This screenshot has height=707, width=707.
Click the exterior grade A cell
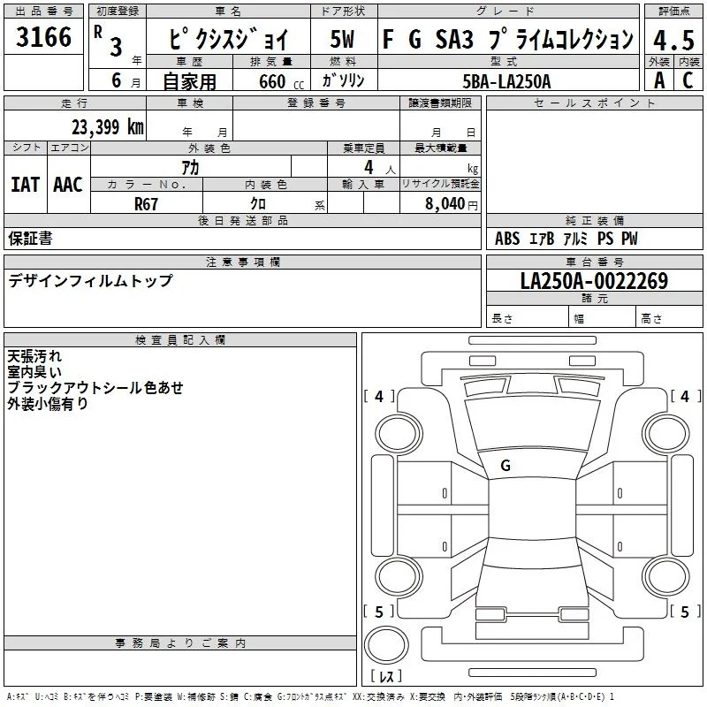pyautogui.click(x=659, y=80)
